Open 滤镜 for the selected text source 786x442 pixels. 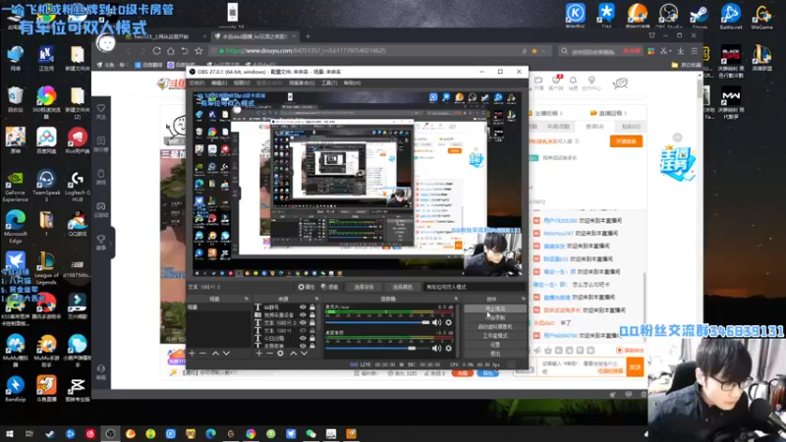pyautogui.click(x=330, y=287)
